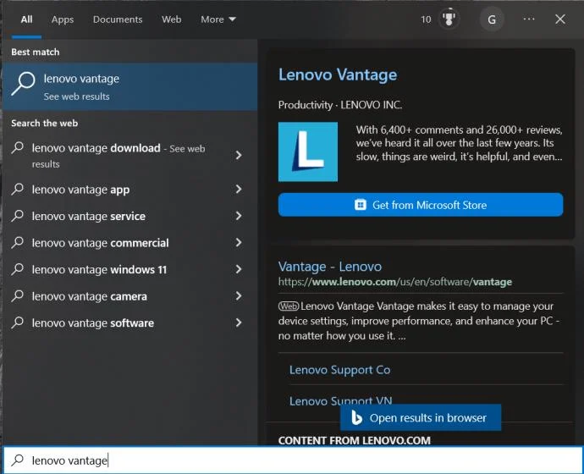Open the rewards trophy icon
Image resolution: width=584 pixels, height=474 pixels.
(x=449, y=19)
